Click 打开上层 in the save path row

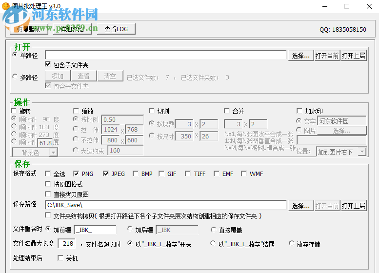tap(353, 206)
